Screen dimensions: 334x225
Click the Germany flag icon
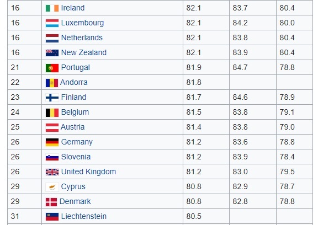coord(52,142)
